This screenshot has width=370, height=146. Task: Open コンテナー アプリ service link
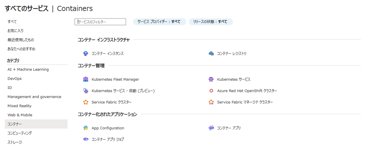click(229, 128)
